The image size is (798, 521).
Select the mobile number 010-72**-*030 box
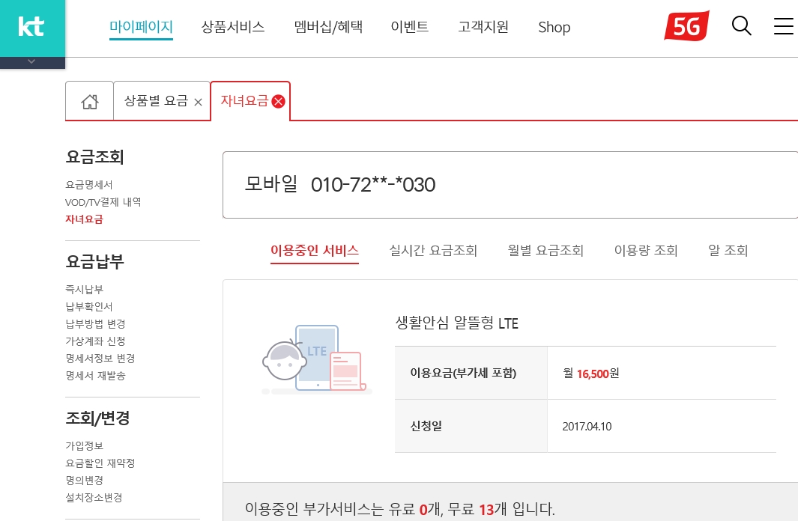[x=510, y=185]
